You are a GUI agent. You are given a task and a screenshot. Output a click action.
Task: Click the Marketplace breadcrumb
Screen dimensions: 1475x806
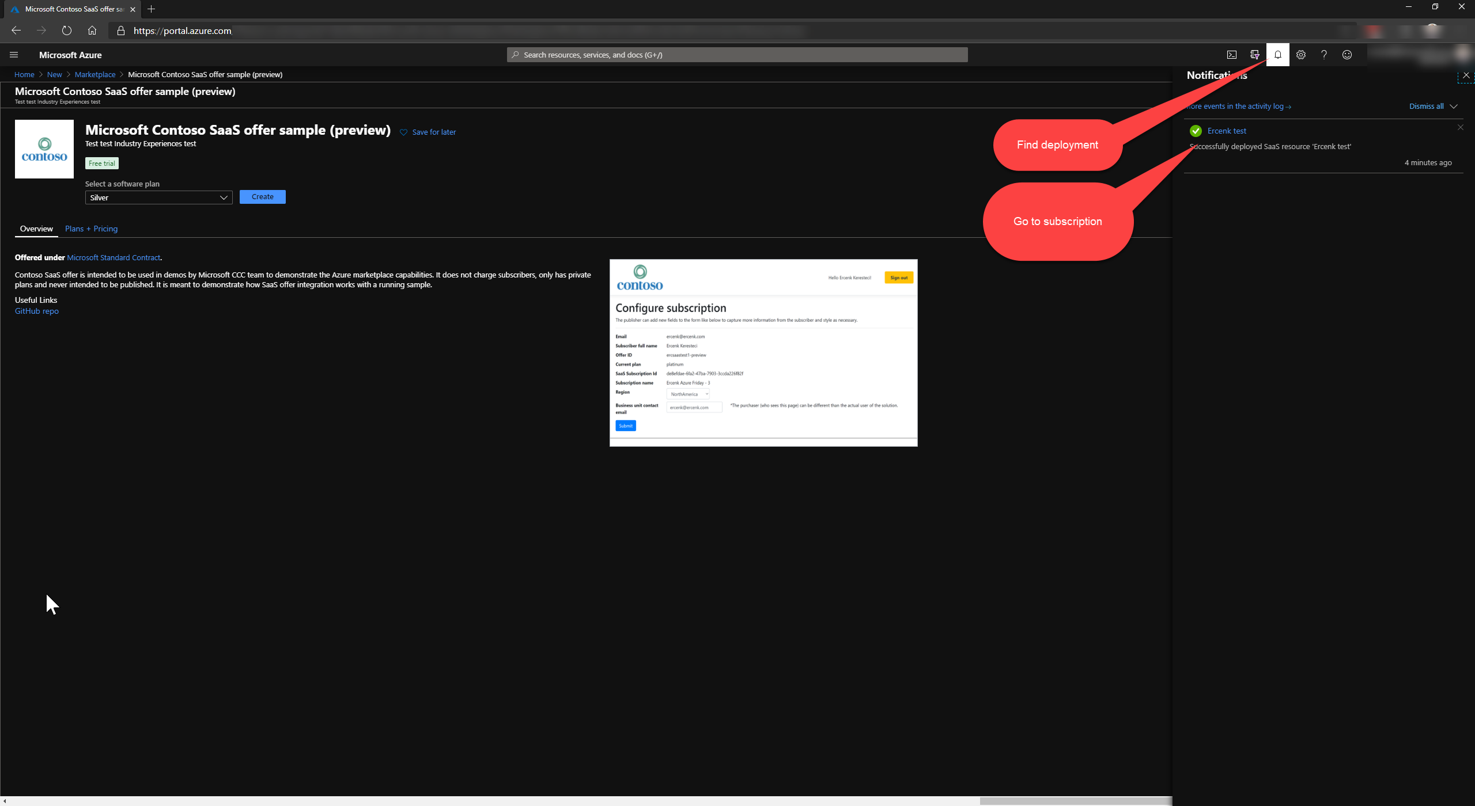[x=95, y=74]
